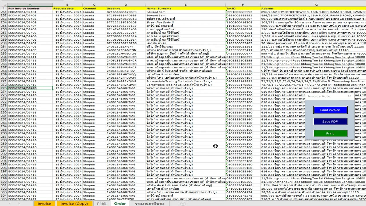
Task: Click order number 871474258822409
Action: click(x=126, y=29)
